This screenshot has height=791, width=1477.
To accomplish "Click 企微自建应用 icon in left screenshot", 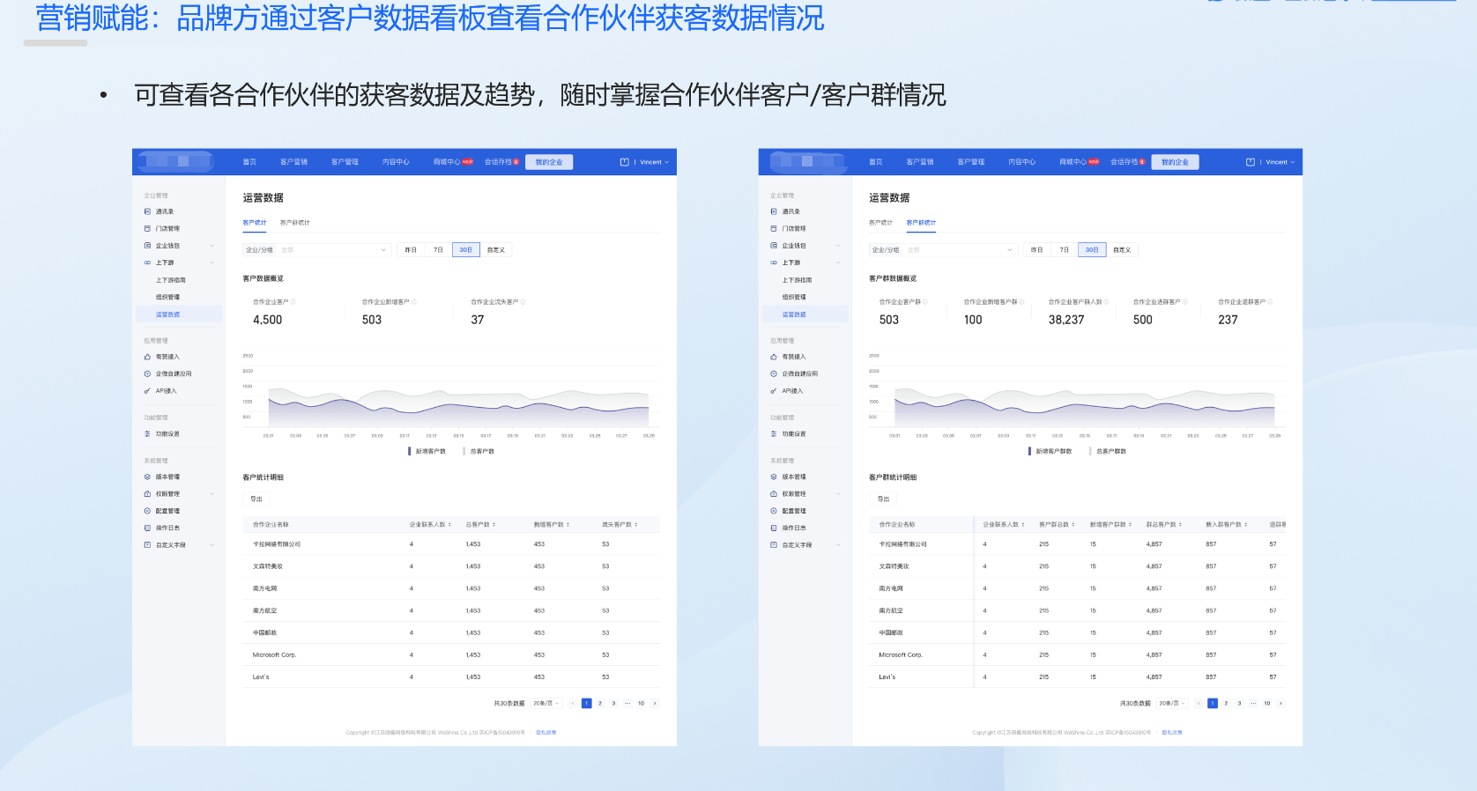I will [x=147, y=373].
